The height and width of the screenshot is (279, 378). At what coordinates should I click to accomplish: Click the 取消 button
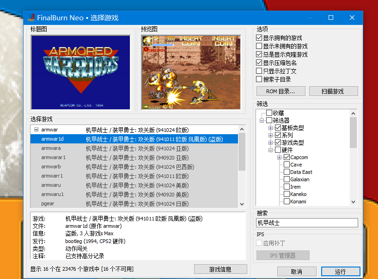tap(297, 272)
